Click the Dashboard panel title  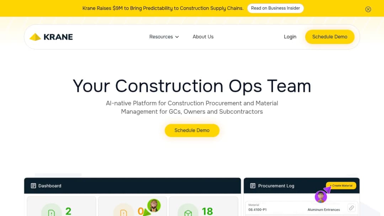pyautogui.click(x=50, y=186)
